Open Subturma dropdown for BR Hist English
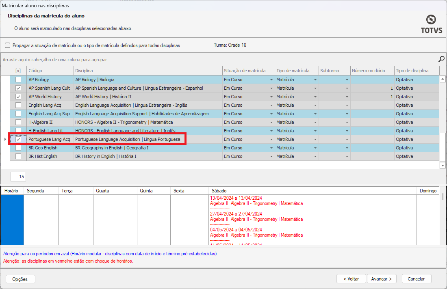 pos(347,157)
